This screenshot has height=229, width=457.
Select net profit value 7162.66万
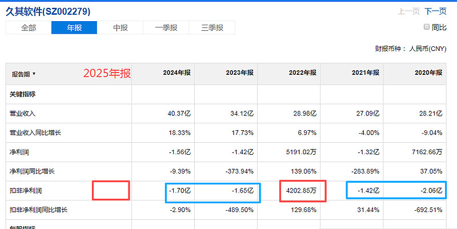(427, 152)
